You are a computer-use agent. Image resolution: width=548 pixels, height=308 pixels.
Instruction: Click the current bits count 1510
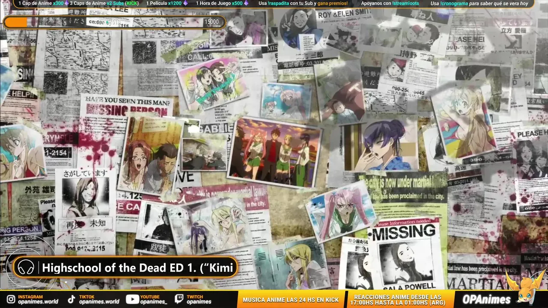point(114,22)
